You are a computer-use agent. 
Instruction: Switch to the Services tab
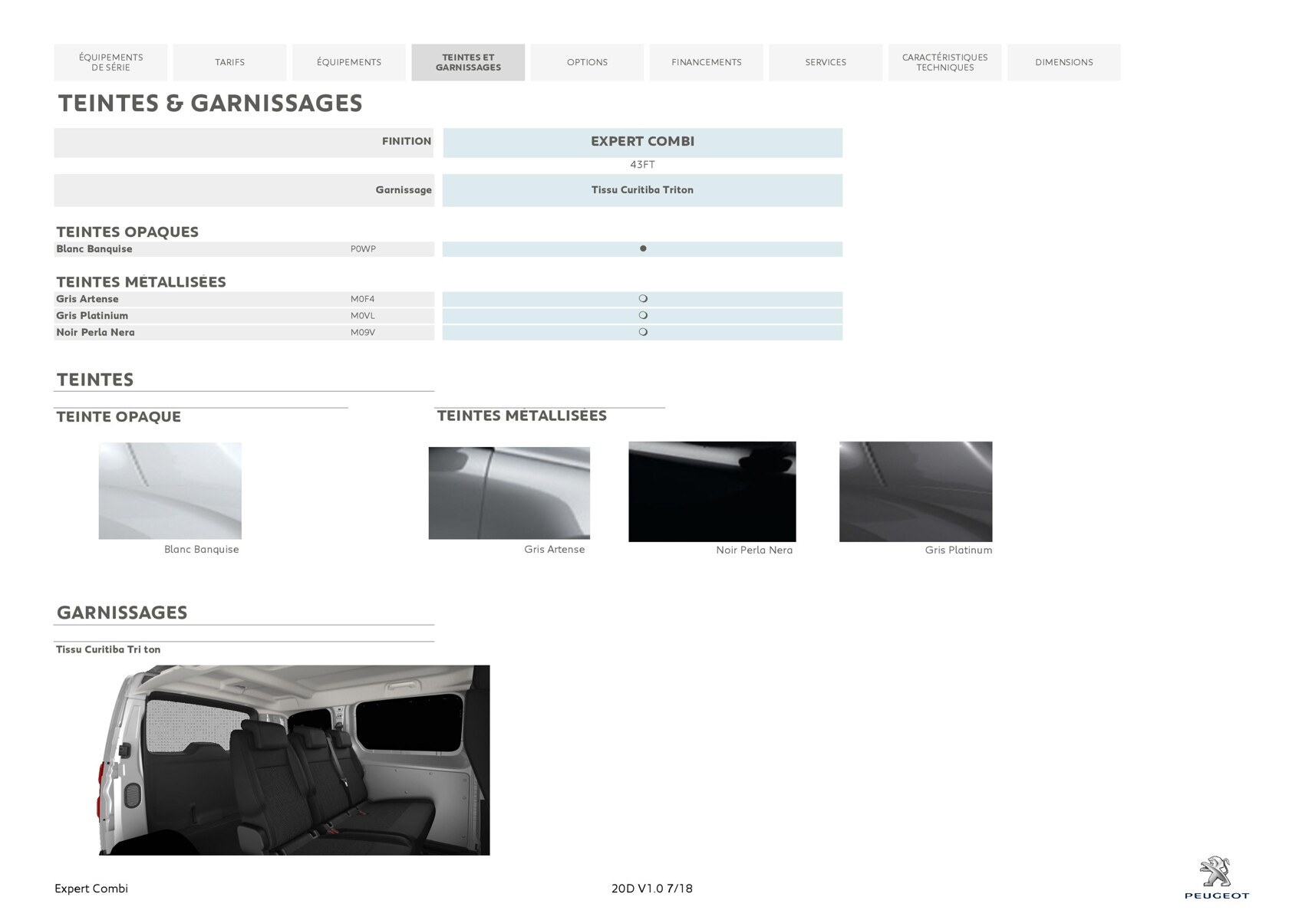(x=826, y=62)
